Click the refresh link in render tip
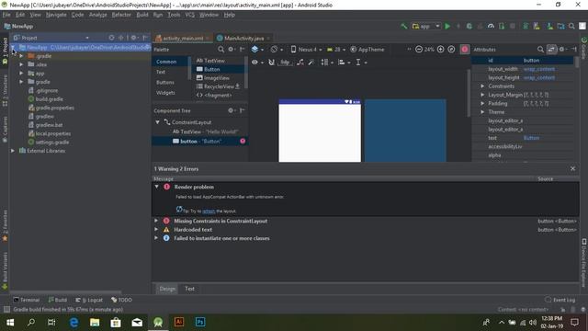 [x=209, y=211]
